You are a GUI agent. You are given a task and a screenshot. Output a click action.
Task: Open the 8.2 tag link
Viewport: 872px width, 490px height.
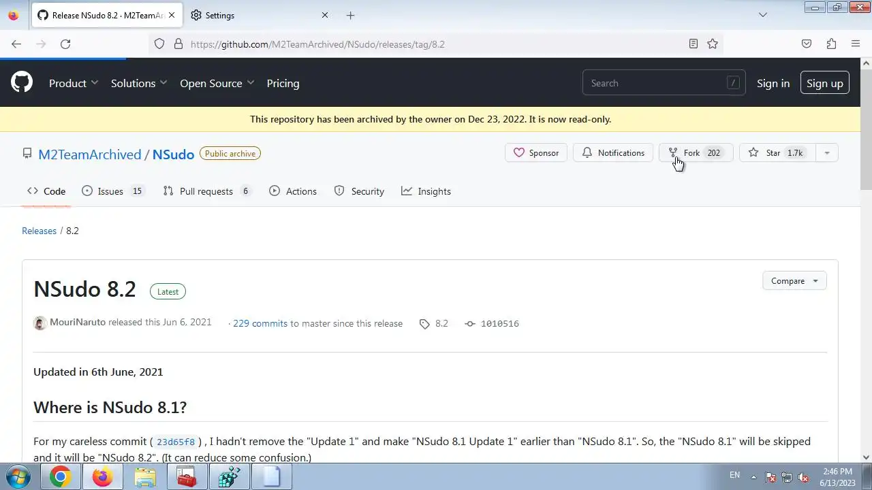[x=441, y=323]
